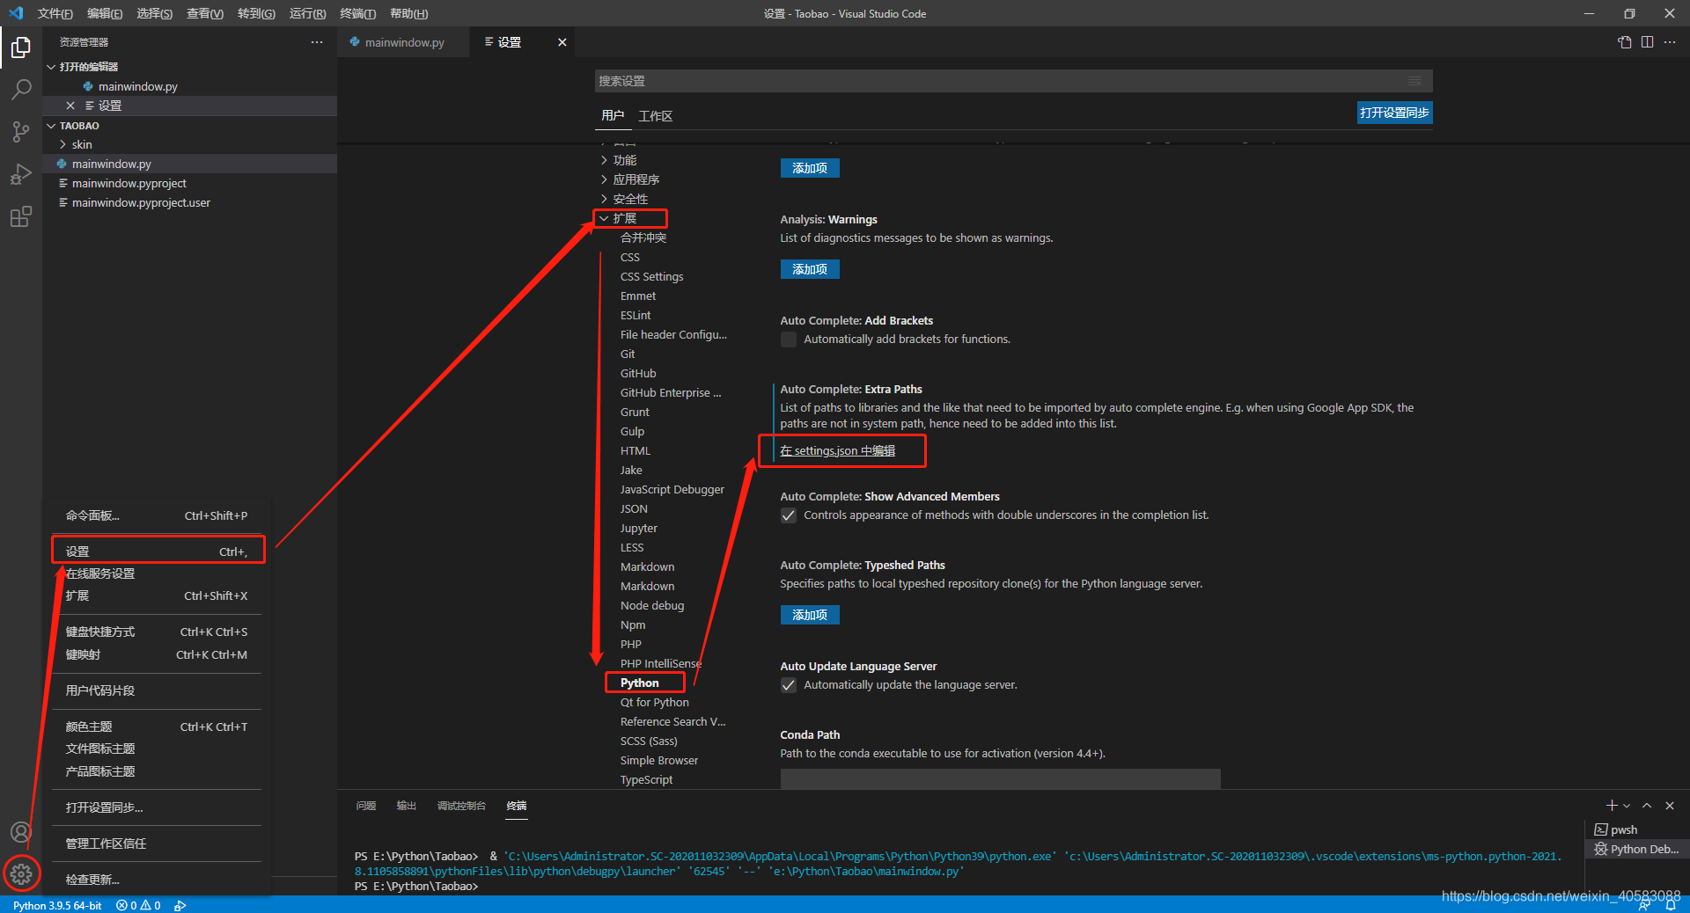Viewport: 1690px width, 913px height.
Task: Open the Explorer view
Action: coord(21,48)
